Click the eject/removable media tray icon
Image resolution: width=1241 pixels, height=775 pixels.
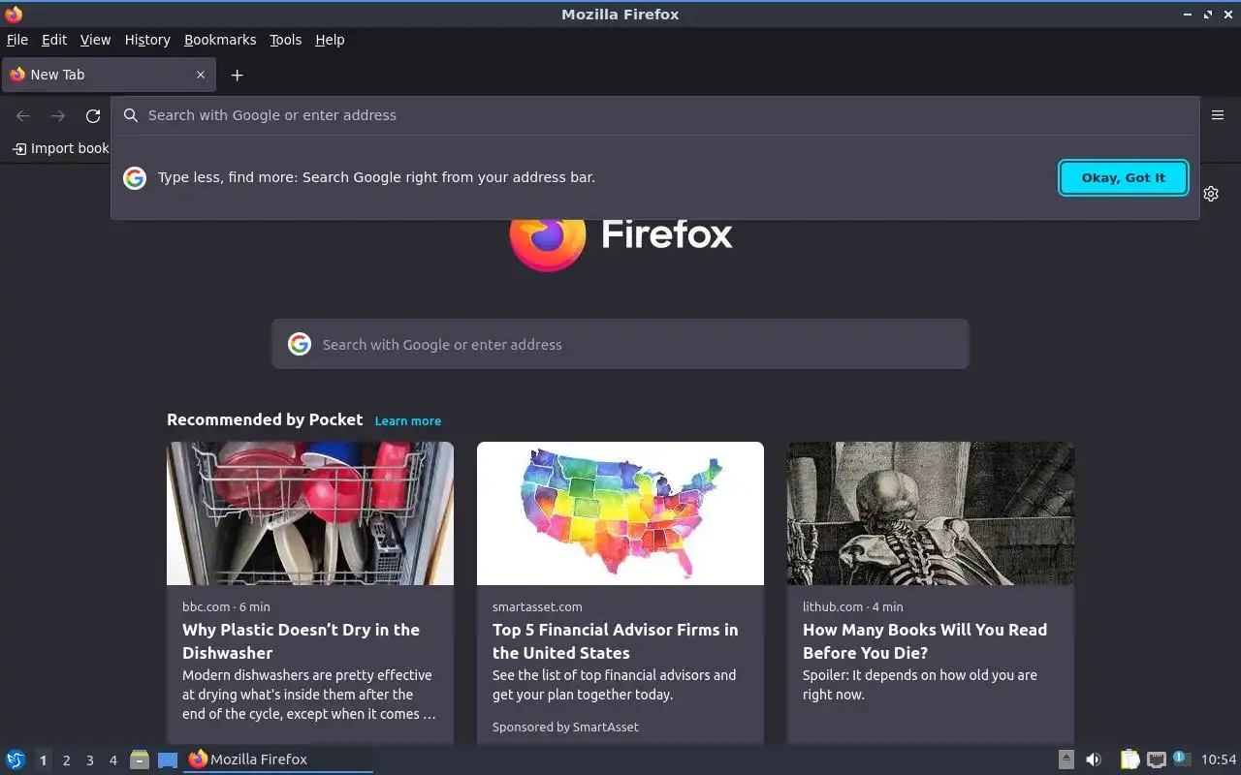(1066, 759)
